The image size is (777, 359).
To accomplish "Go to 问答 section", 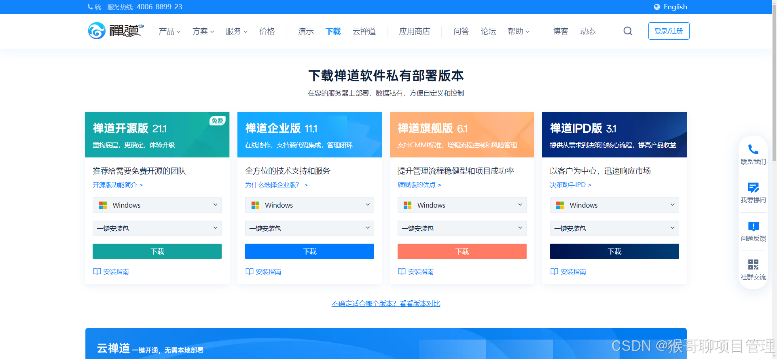I will [461, 31].
